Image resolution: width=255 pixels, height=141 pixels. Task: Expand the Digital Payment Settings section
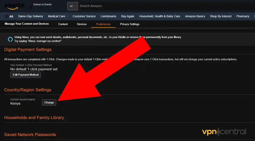(x=28, y=50)
